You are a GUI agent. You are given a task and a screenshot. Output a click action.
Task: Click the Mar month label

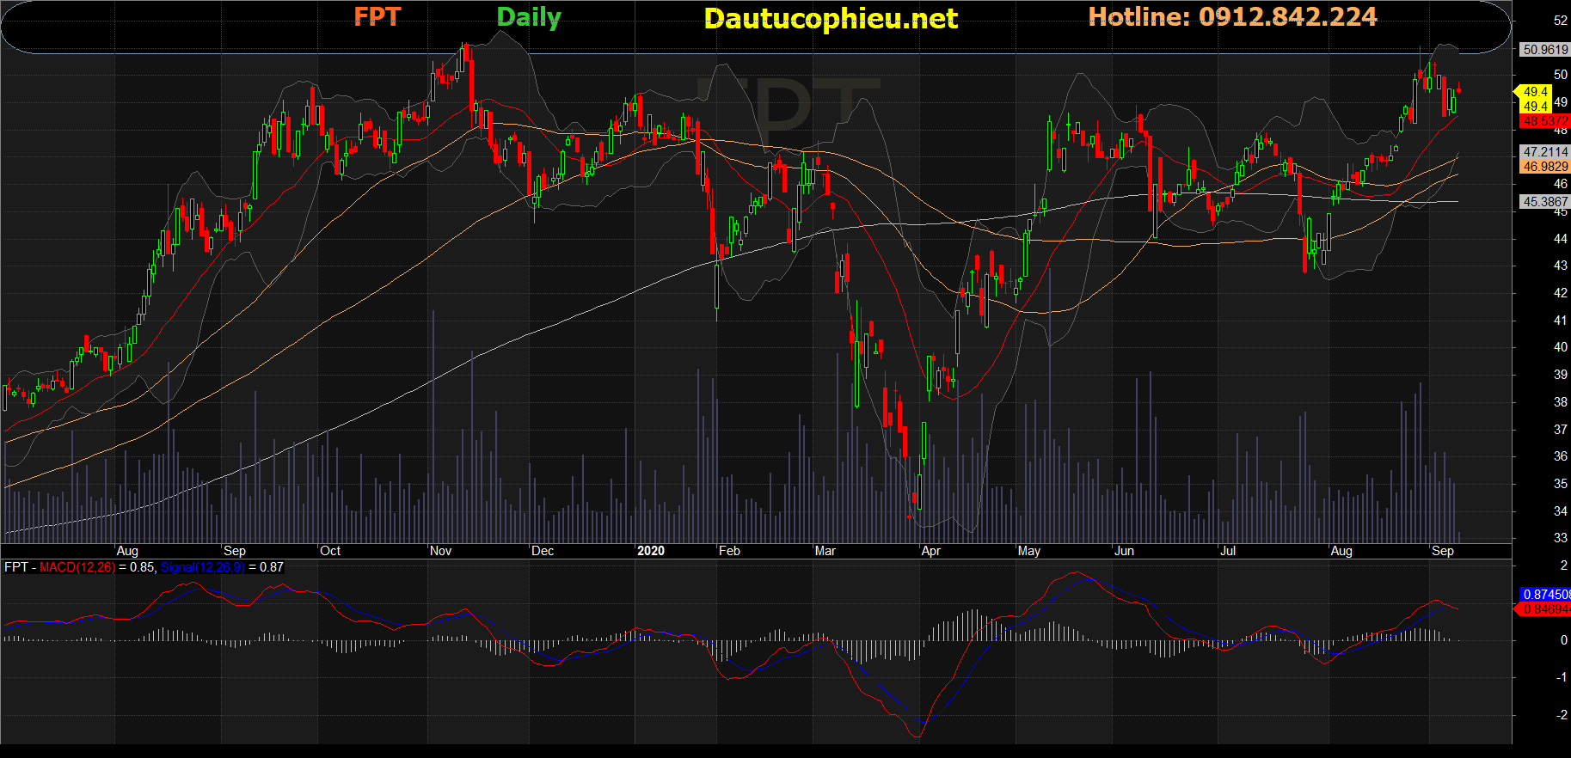(x=825, y=551)
